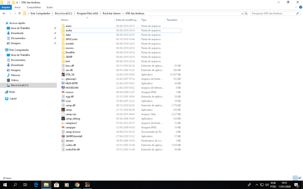Open Task View in the taskbar
Image resolution: width=303 pixels, height=189 pixels.
(25, 185)
